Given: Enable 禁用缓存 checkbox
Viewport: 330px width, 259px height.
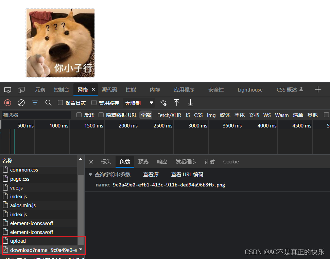Looking at the screenshot, I should point(94,103).
